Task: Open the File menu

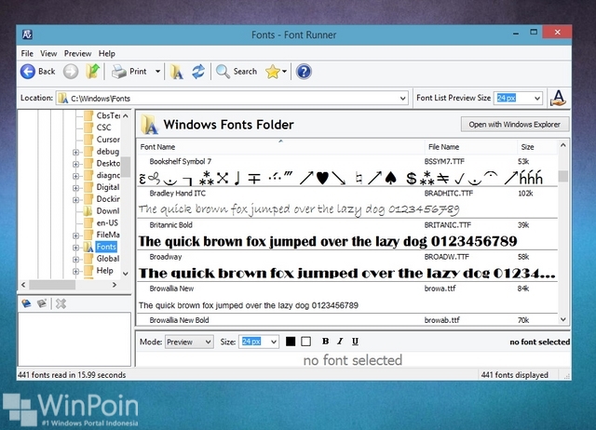Action: point(27,54)
